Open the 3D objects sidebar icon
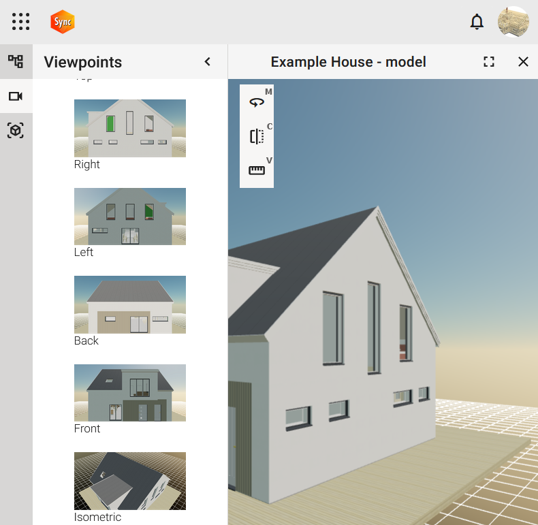This screenshot has height=525, width=538. pyautogui.click(x=16, y=130)
